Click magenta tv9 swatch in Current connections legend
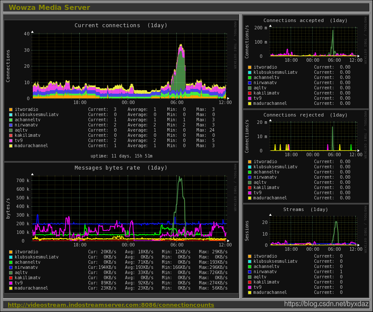The image size is (373, 312). click(x=11, y=141)
